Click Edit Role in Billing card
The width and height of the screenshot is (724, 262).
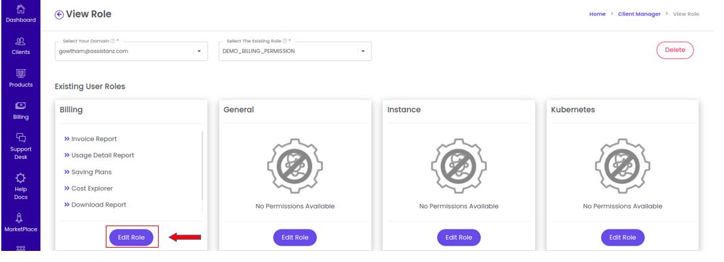click(131, 237)
